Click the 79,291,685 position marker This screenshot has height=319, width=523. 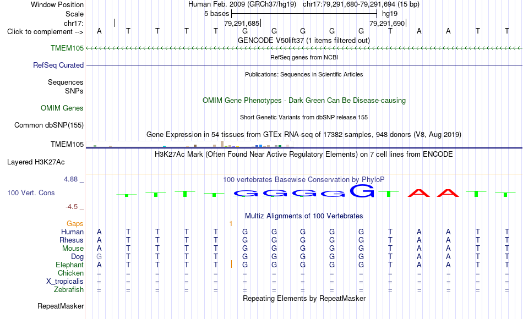click(x=242, y=24)
